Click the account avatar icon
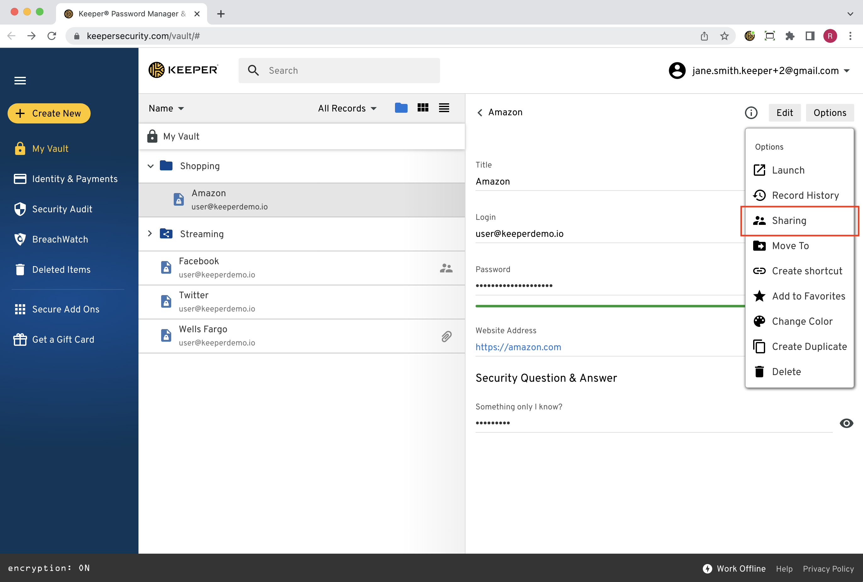 (x=677, y=71)
